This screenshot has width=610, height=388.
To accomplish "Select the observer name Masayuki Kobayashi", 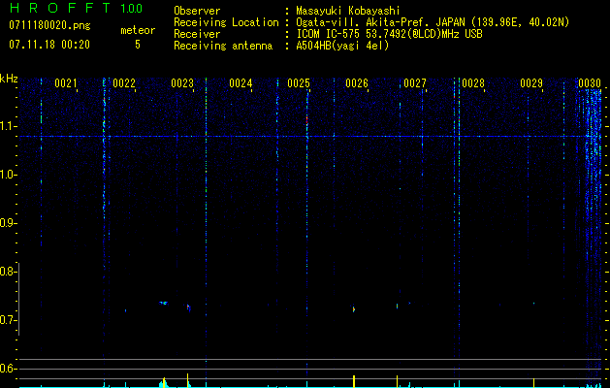I will pos(348,11).
